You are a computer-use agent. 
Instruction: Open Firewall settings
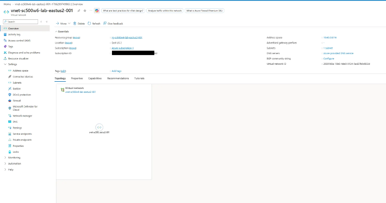[17, 101]
